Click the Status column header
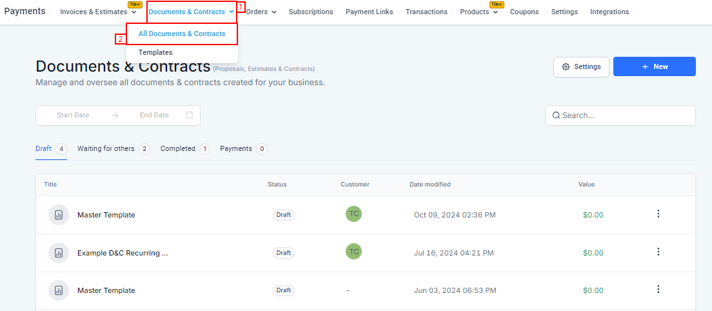The height and width of the screenshot is (311, 712). point(277,185)
